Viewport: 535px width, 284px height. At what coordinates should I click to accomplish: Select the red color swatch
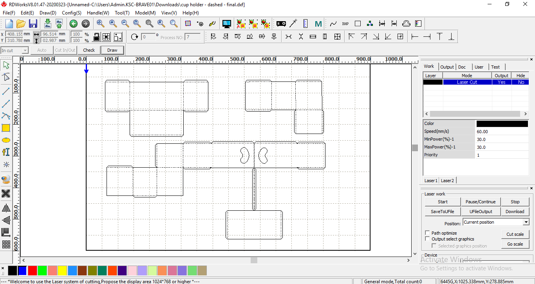tap(33, 271)
